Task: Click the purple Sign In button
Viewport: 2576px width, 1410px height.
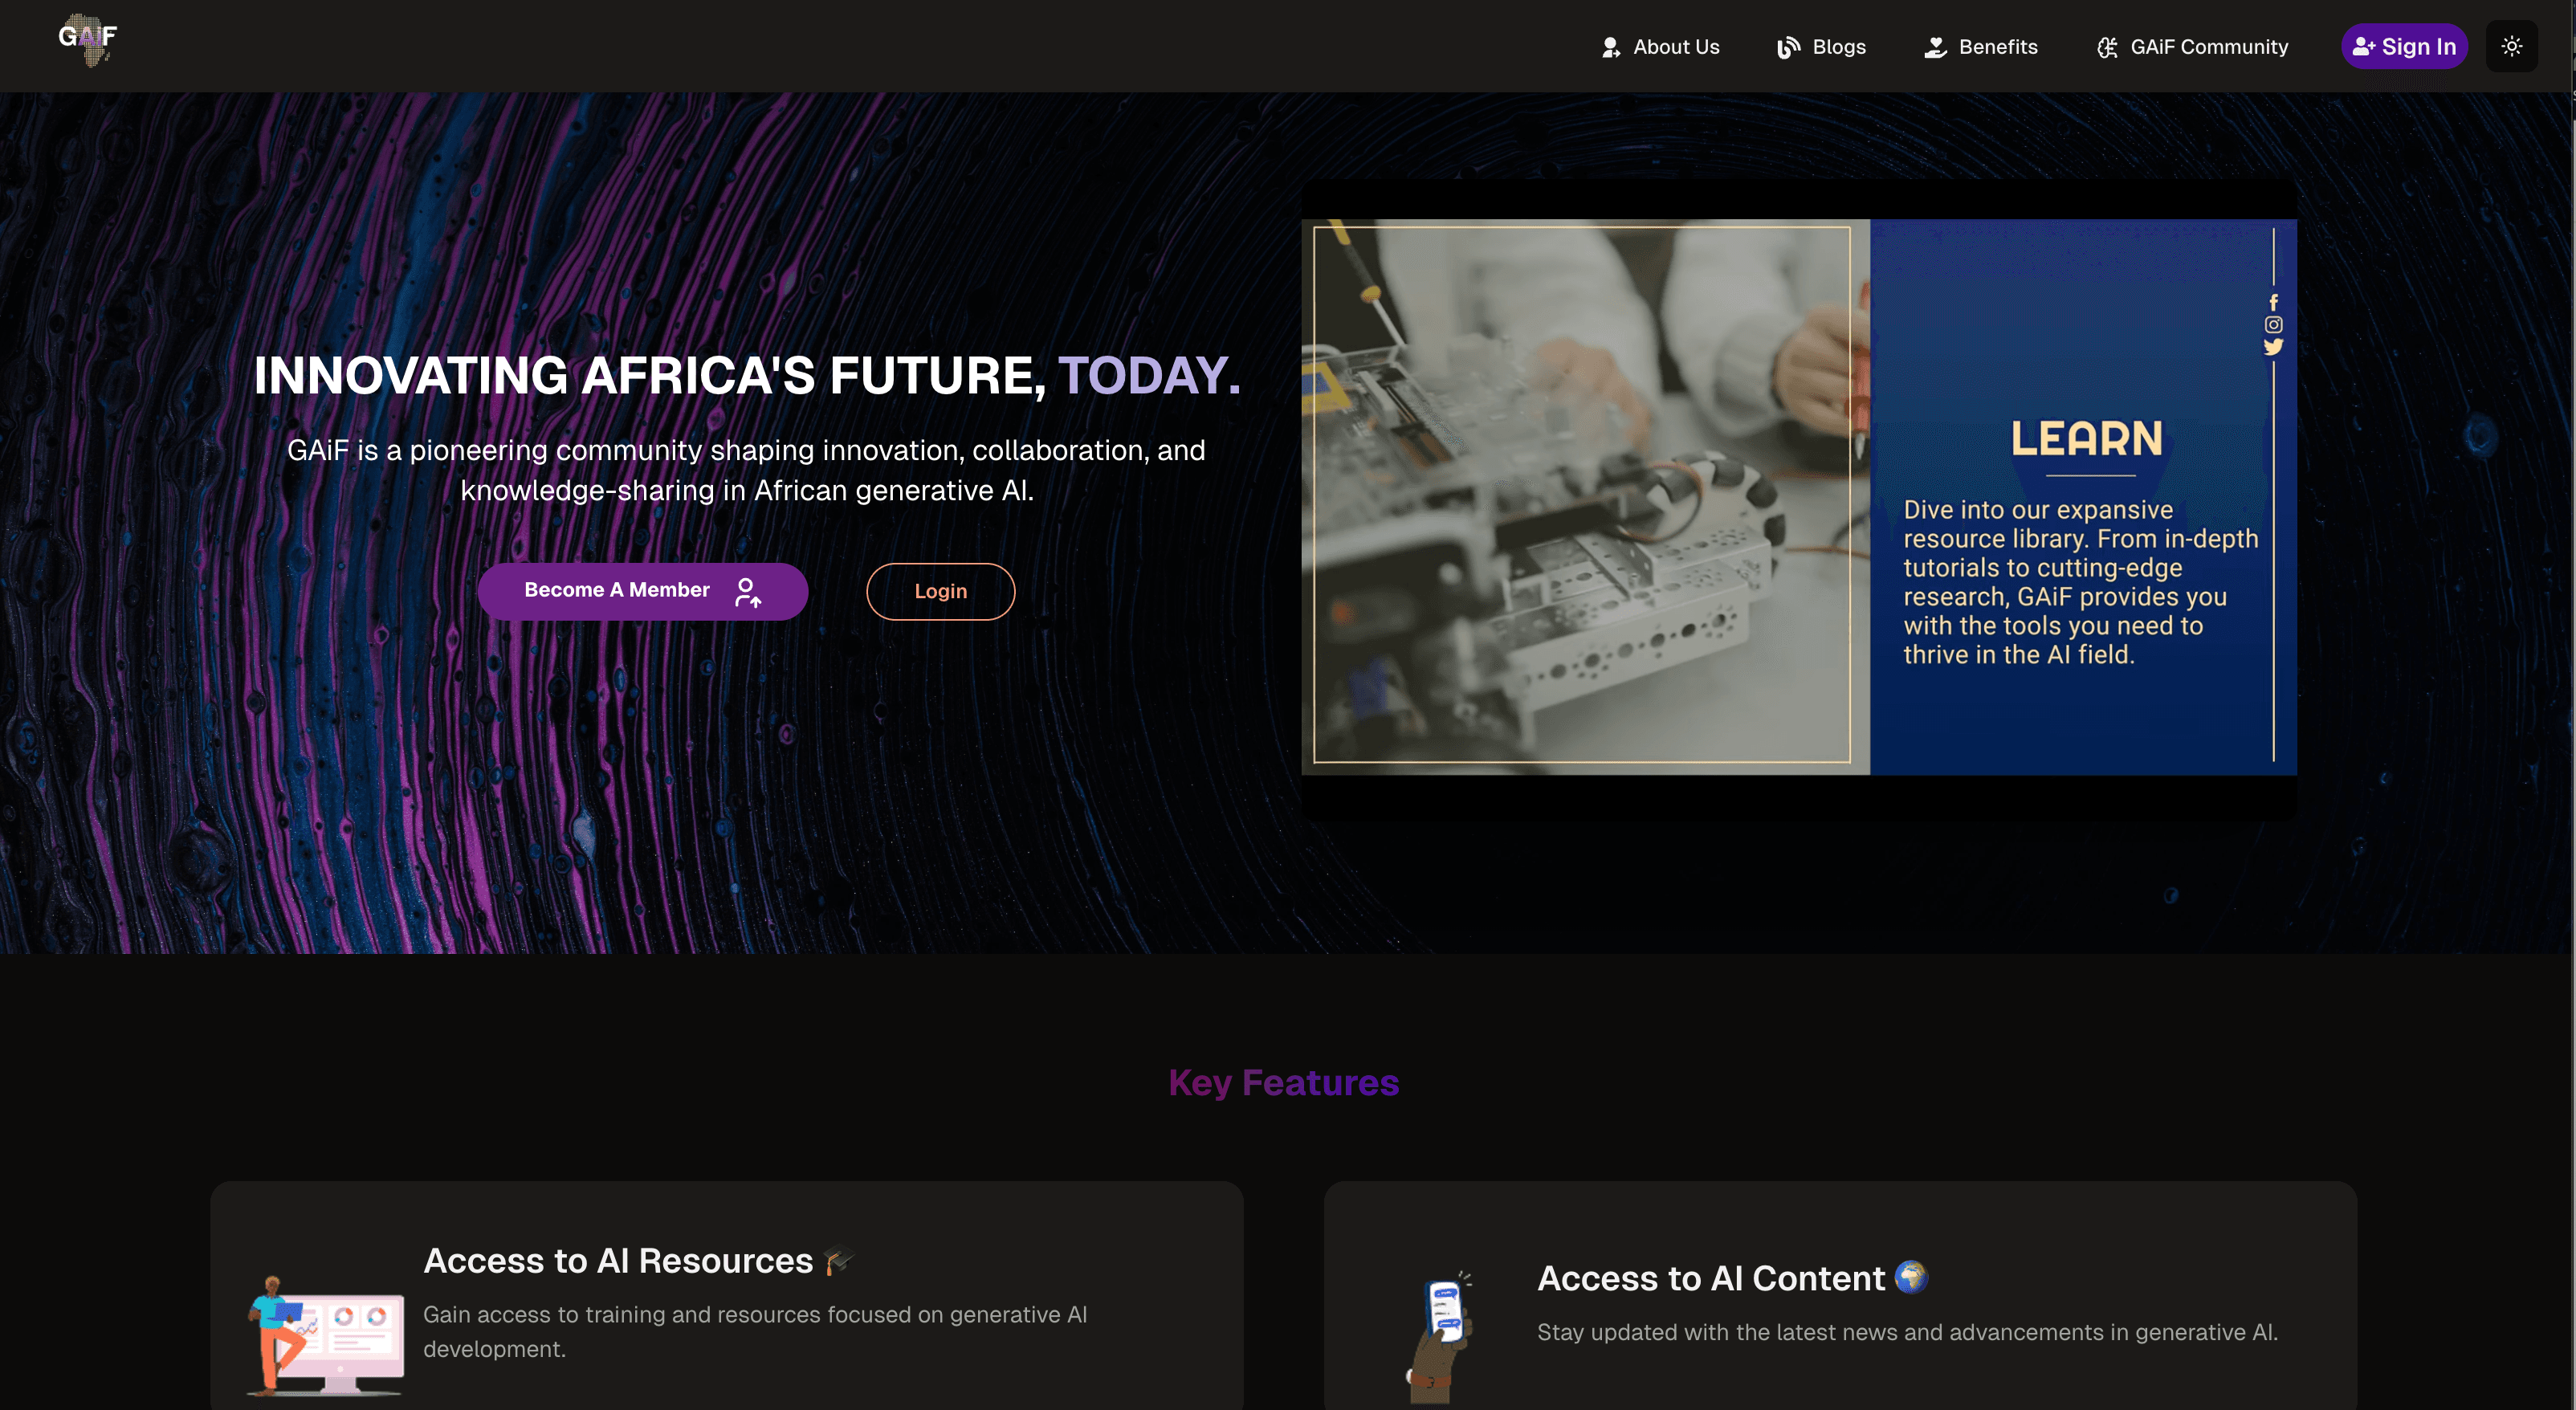Action: [2403, 46]
